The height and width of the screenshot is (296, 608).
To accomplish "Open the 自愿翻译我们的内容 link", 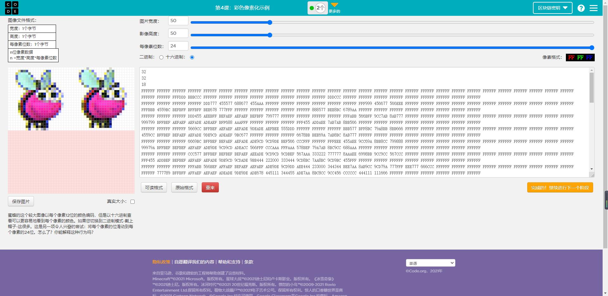I will click(194, 262).
